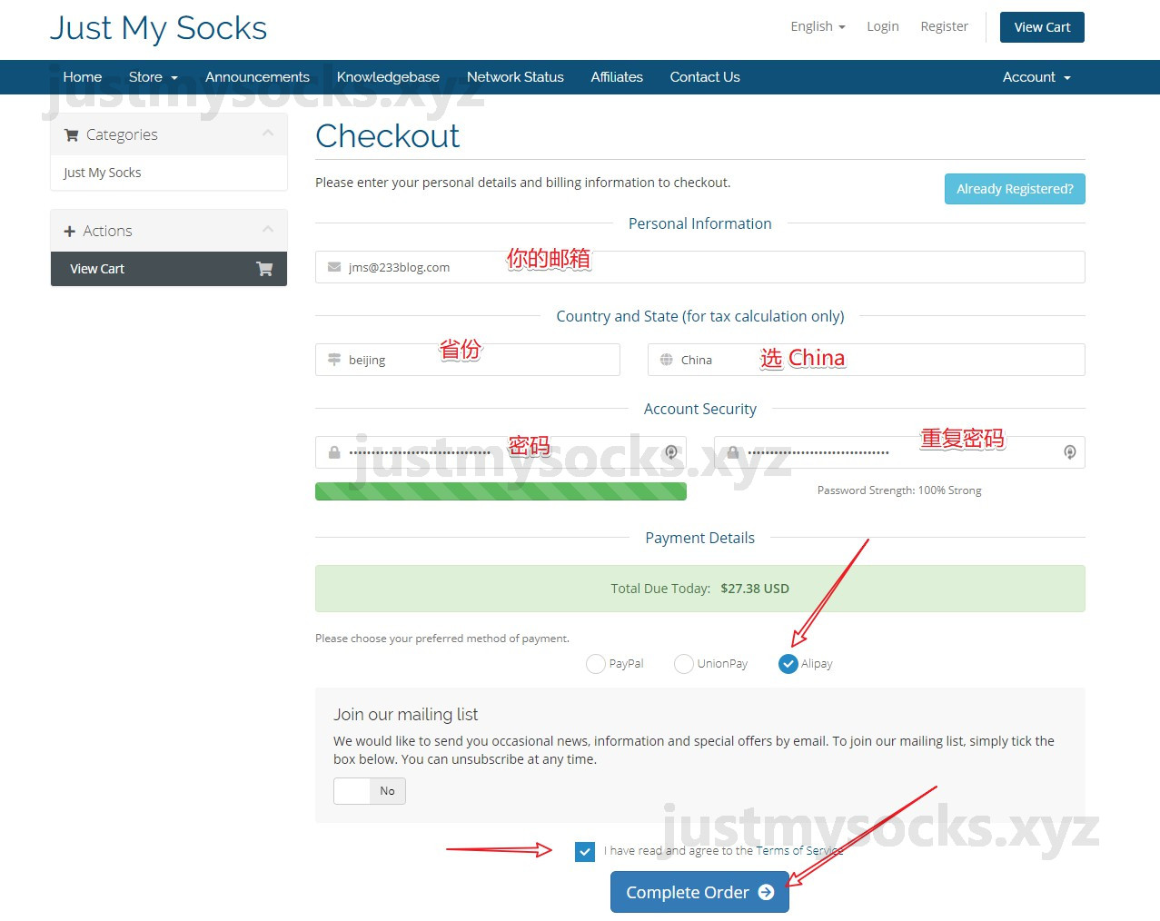Click the globe icon in country field
Viewport: 1160px width, 921px height.
pos(667,360)
